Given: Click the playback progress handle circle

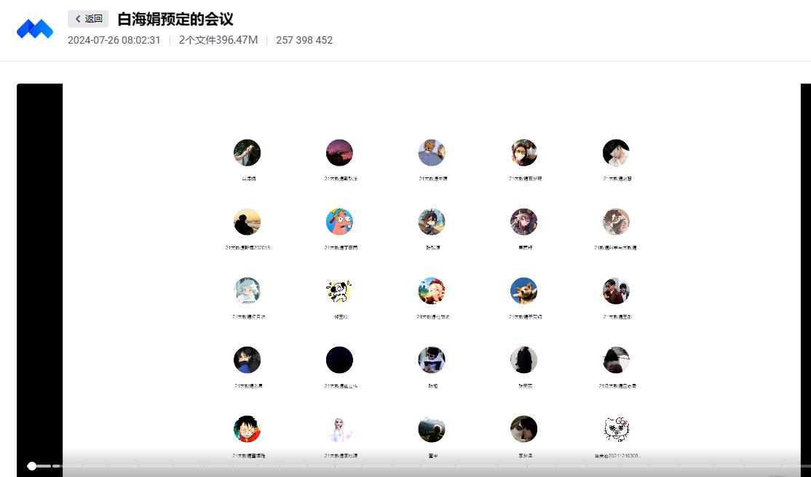Looking at the screenshot, I should [x=32, y=465].
